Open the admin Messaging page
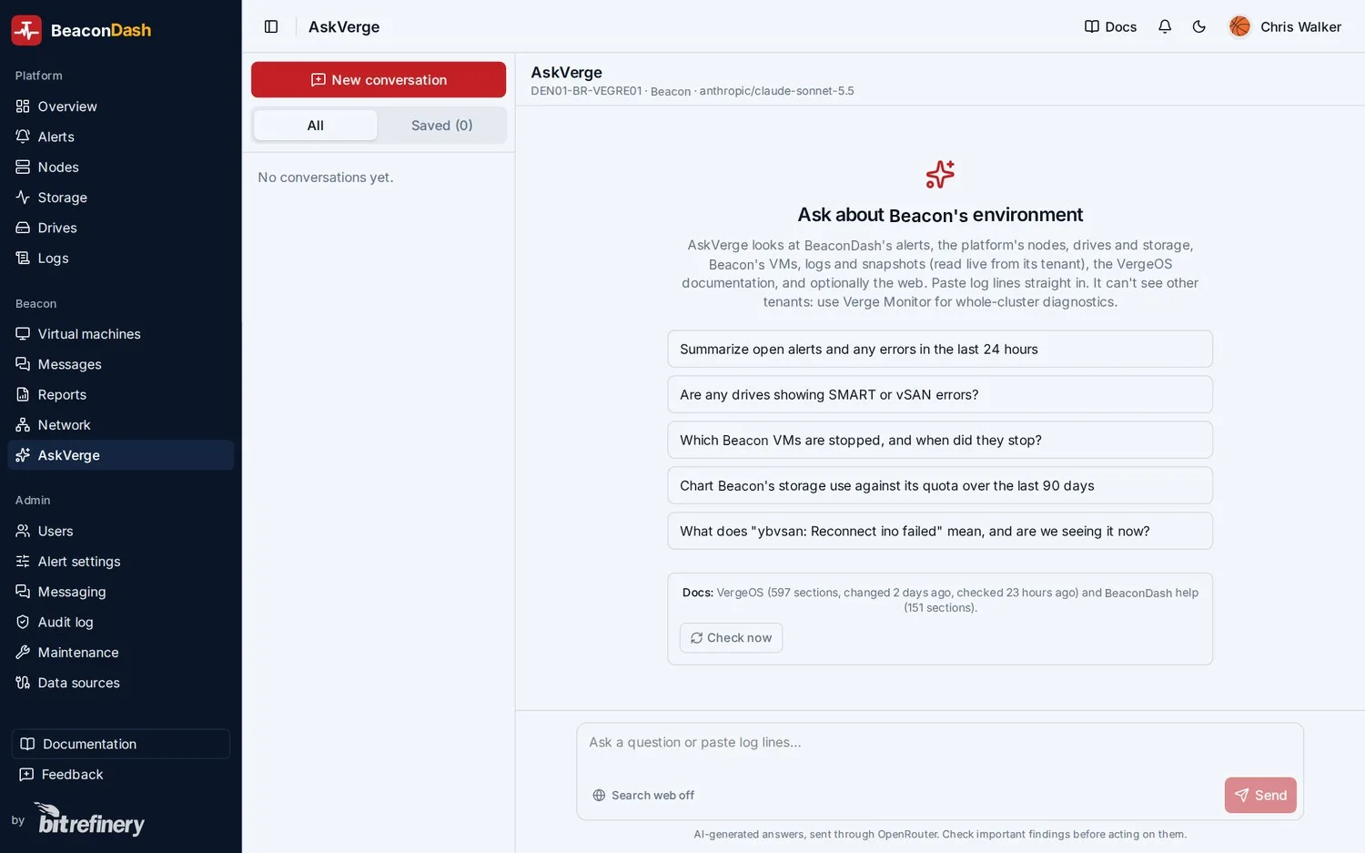 coord(121,592)
